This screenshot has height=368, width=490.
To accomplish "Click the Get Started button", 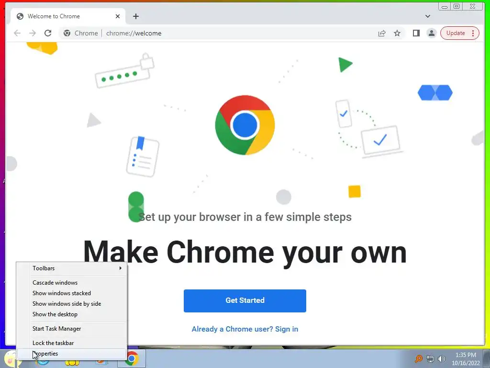I will [x=245, y=301].
